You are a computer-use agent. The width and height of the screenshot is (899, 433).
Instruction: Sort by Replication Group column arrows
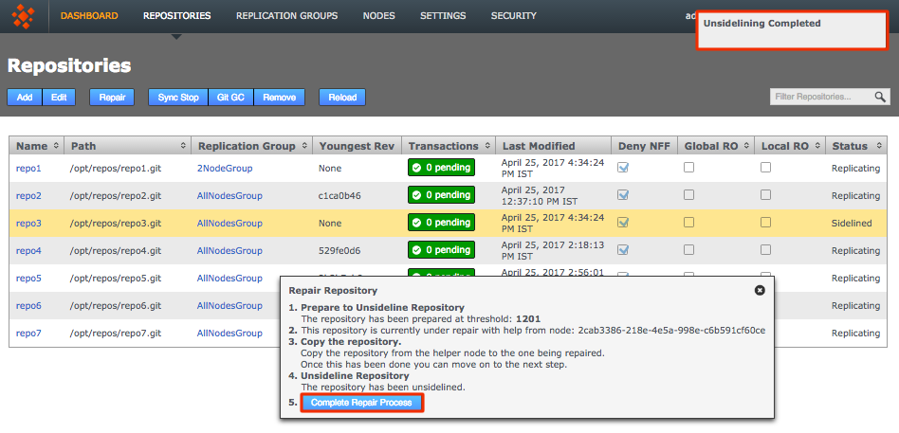[x=303, y=146]
